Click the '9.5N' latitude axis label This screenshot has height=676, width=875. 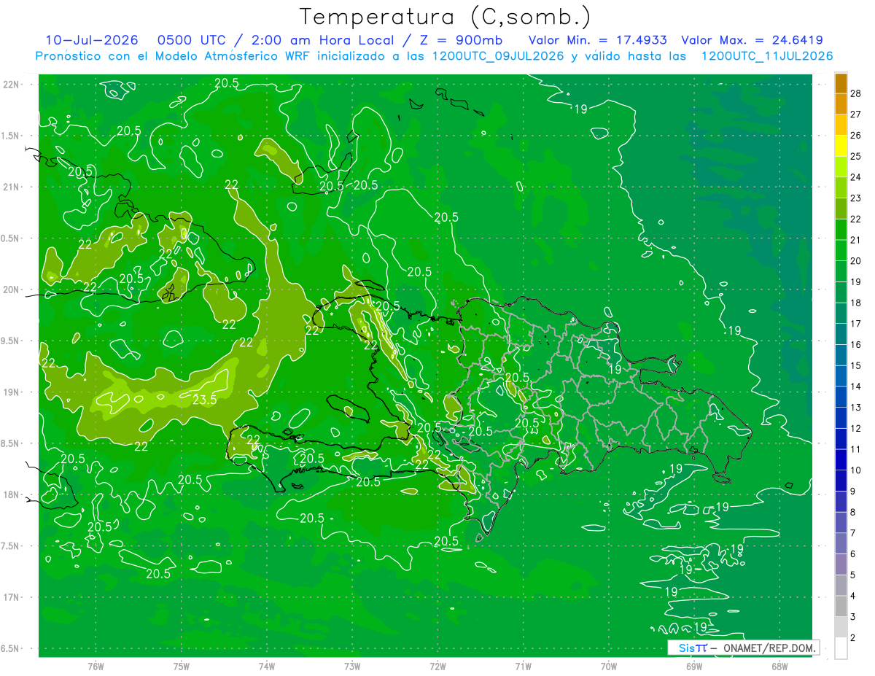[x=9, y=341]
